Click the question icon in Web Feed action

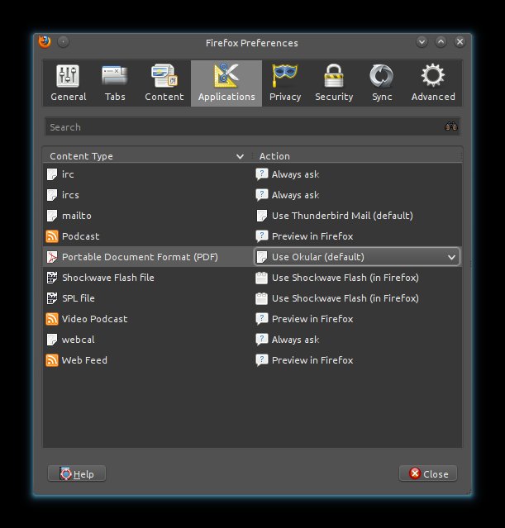pos(262,360)
